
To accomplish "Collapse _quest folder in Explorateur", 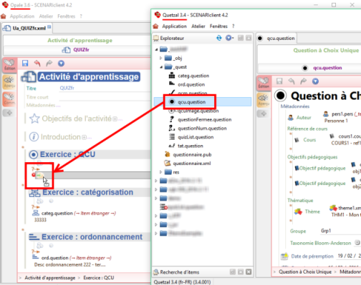I will 161,67.
